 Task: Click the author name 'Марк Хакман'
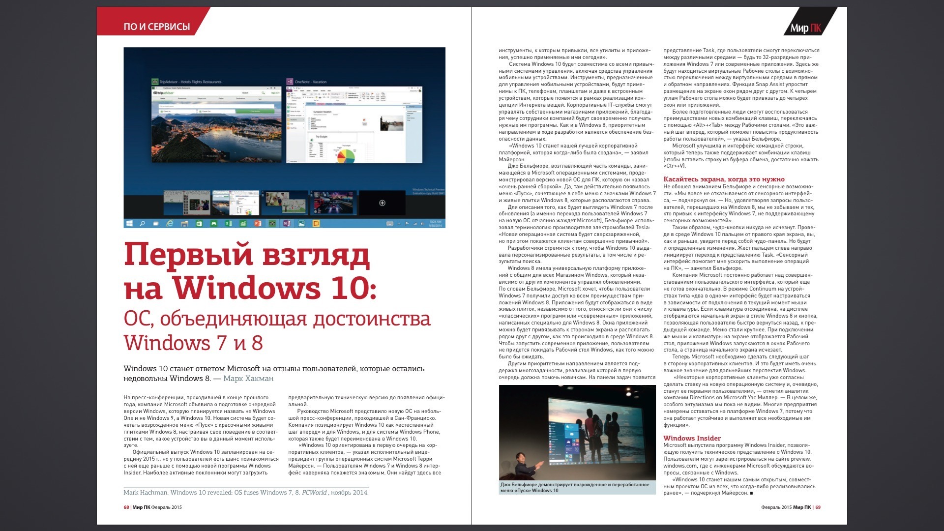pyautogui.click(x=248, y=379)
